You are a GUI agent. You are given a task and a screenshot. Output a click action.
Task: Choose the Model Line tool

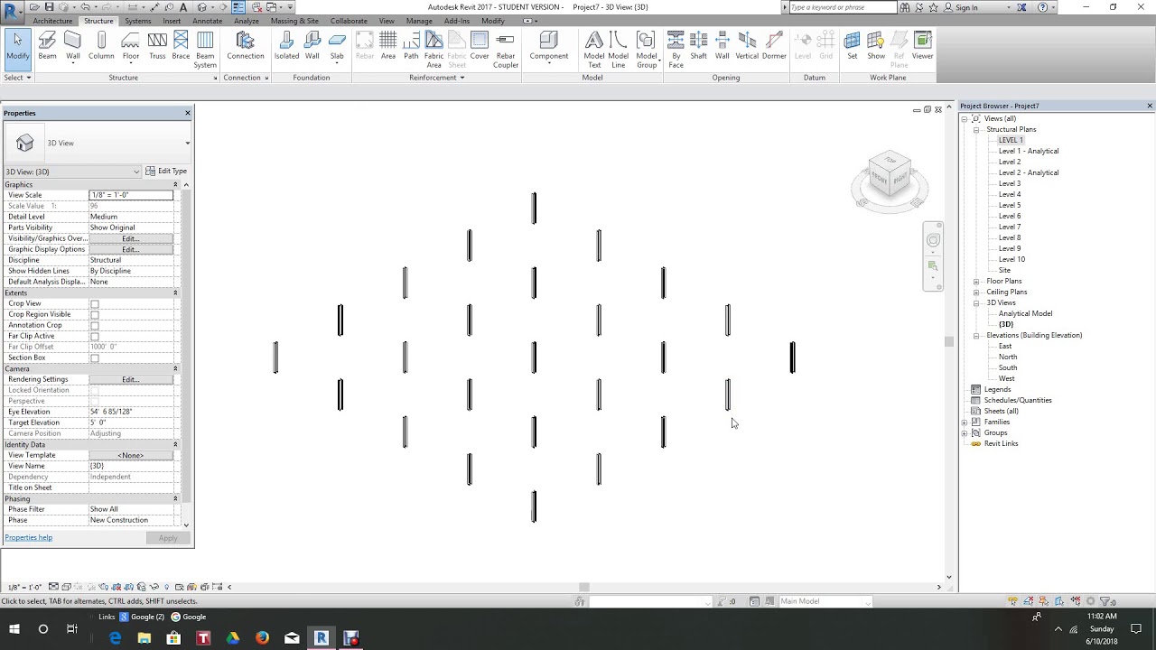point(619,51)
